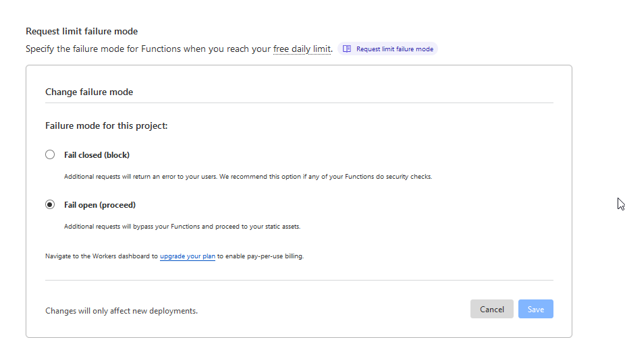The image size is (625, 348).
Task: Click the "Changes will only affect new deployments" note
Action: click(121, 311)
